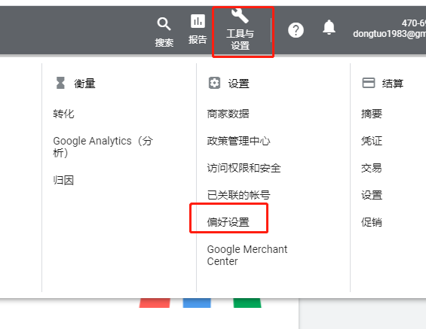Screen dimensions: 426x329
Task: Open 设置 item under 结算
Action: [372, 195]
